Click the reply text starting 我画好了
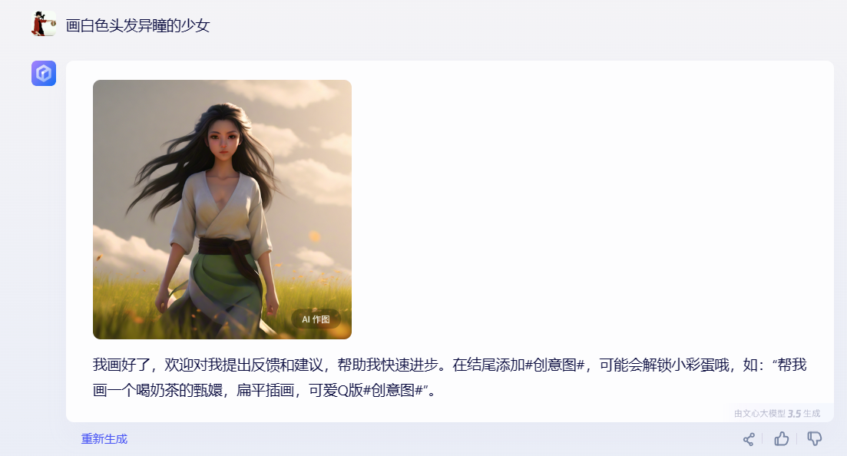This screenshot has width=847, height=456. click(449, 377)
